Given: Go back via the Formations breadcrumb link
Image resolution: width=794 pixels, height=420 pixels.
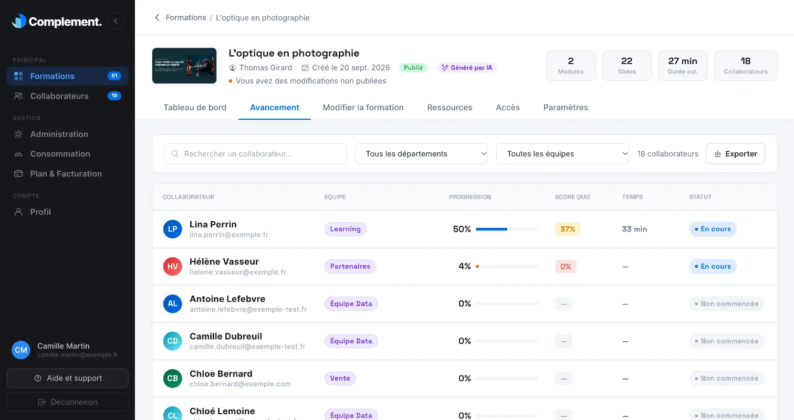Looking at the screenshot, I should [186, 18].
